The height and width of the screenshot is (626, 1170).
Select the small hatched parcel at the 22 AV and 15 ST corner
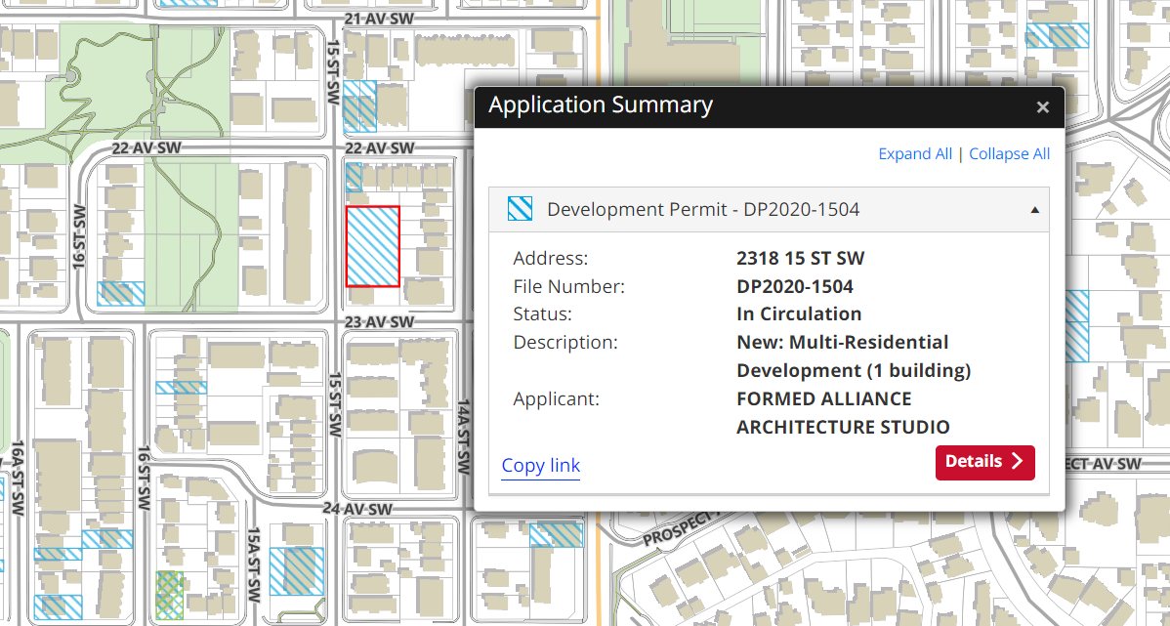354,177
